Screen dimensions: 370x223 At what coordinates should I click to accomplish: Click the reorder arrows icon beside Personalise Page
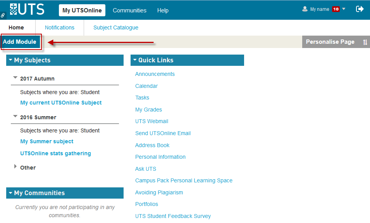click(365, 42)
